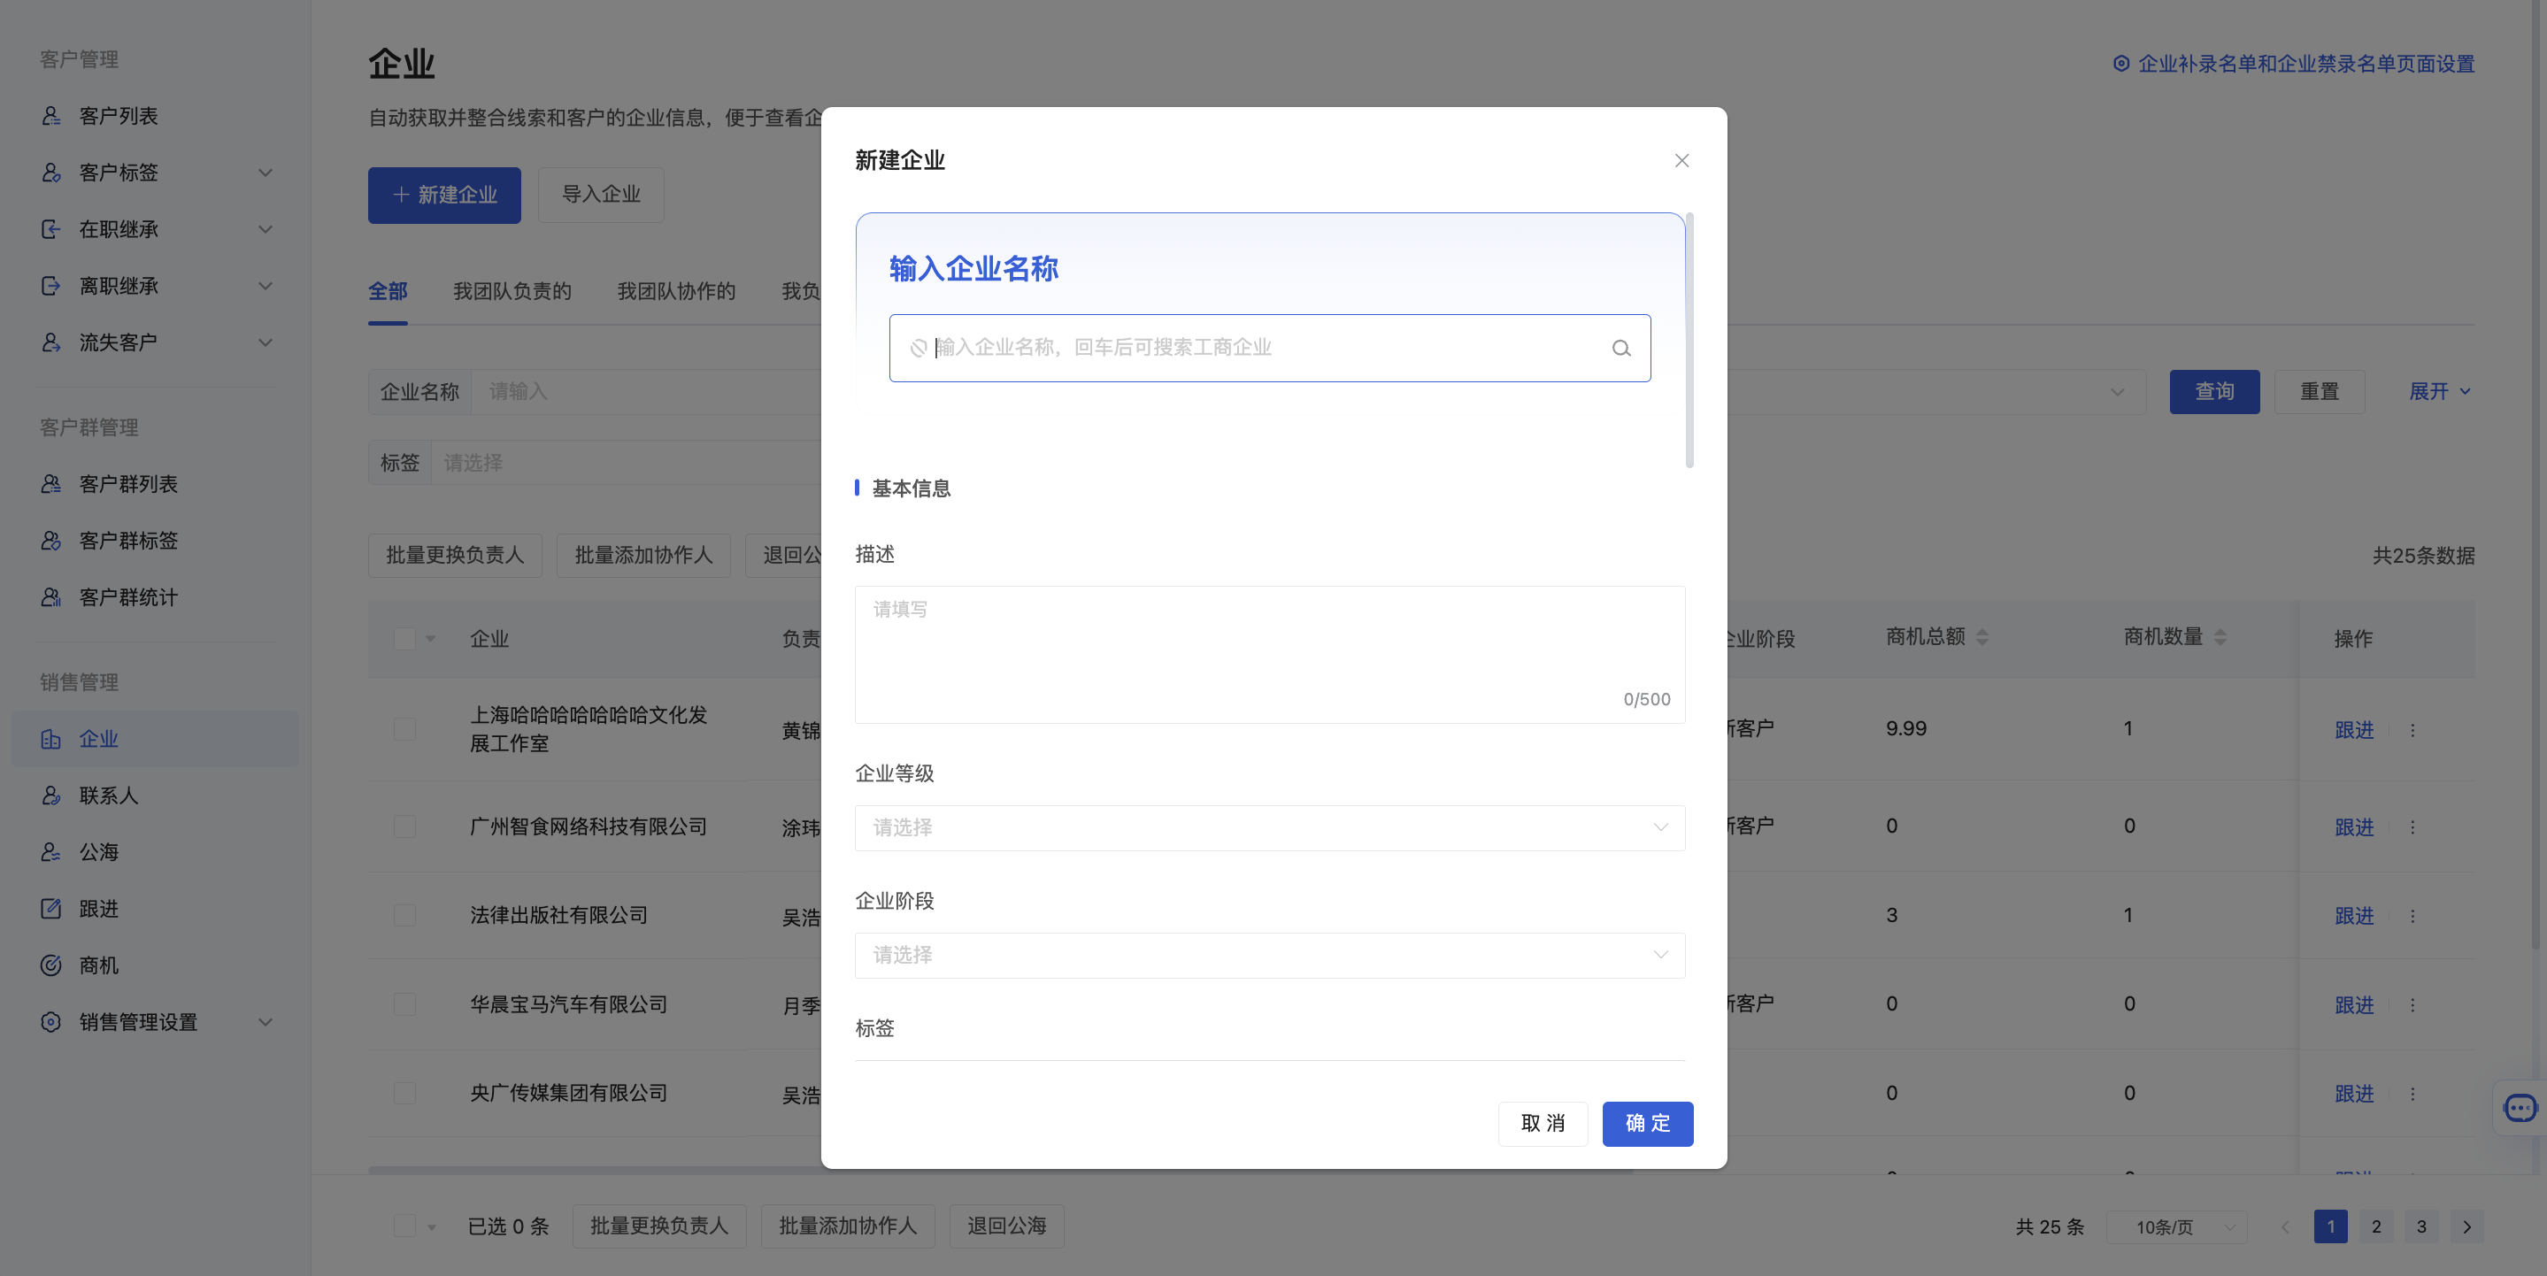Sort by 商机总额 column arrows
Image resolution: width=2547 pixels, height=1276 pixels.
click(1981, 637)
